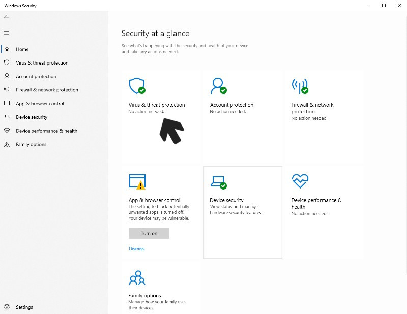Screen dimensions: 407x314
Task: Open the Device performance & health heart icon
Action: pyautogui.click(x=300, y=181)
